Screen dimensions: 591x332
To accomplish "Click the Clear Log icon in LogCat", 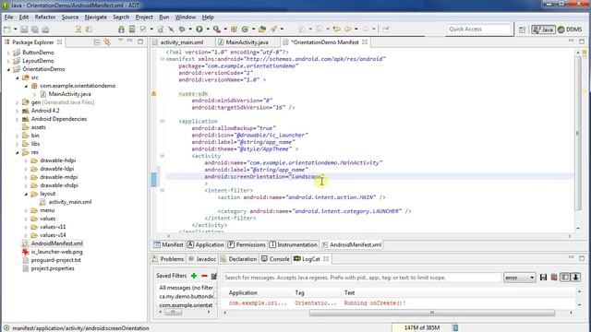I will [554, 278].
